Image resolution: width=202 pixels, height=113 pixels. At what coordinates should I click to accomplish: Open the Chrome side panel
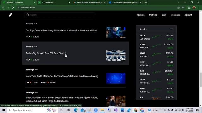pyautogui.click(x=189, y=8)
